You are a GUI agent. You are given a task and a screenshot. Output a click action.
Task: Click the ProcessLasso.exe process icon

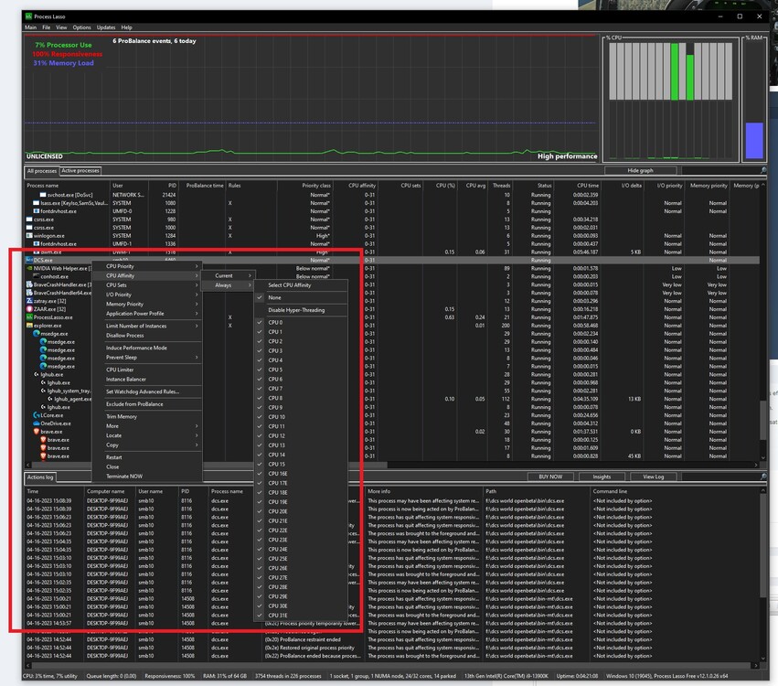pyautogui.click(x=29, y=317)
